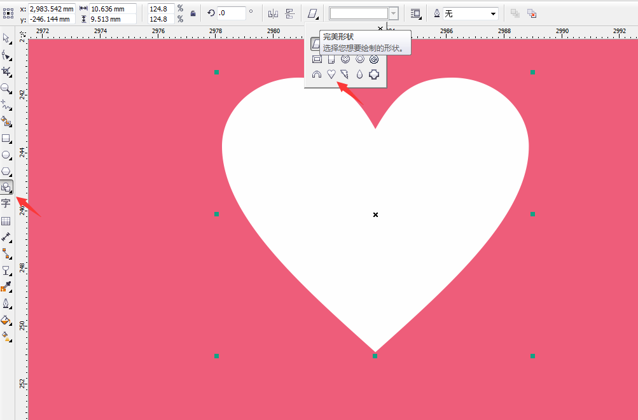Select the Ellipse tool

[x=6, y=155]
